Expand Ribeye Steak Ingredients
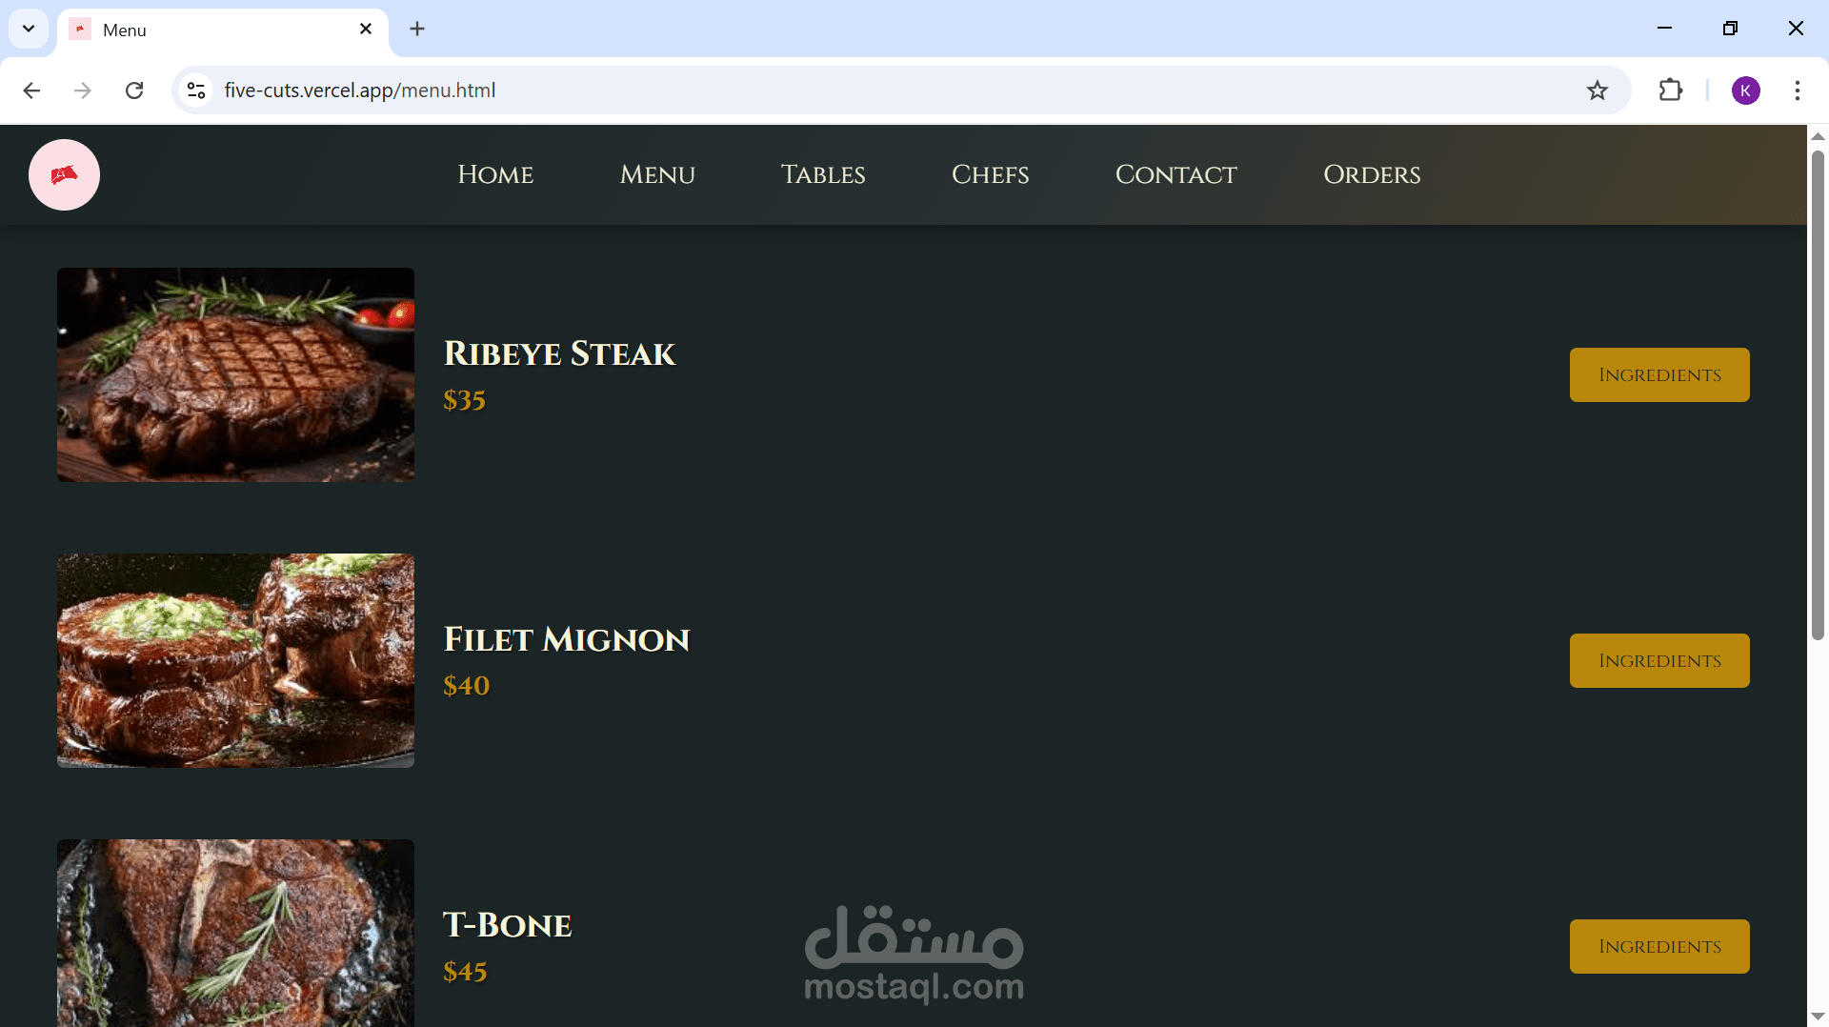 pyautogui.click(x=1659, y=374)
